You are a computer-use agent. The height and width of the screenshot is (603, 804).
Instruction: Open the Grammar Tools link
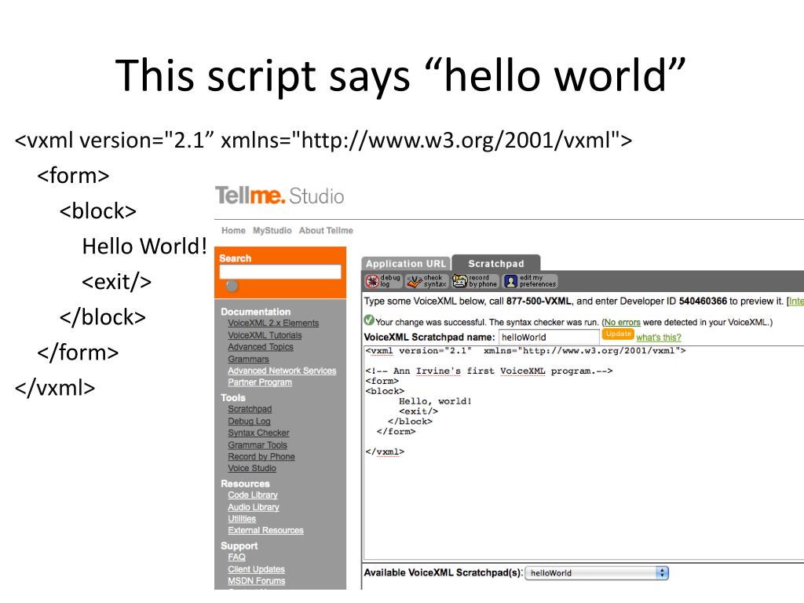[258, 445]
